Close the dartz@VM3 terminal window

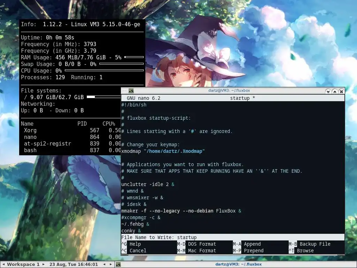coord(341,91)
